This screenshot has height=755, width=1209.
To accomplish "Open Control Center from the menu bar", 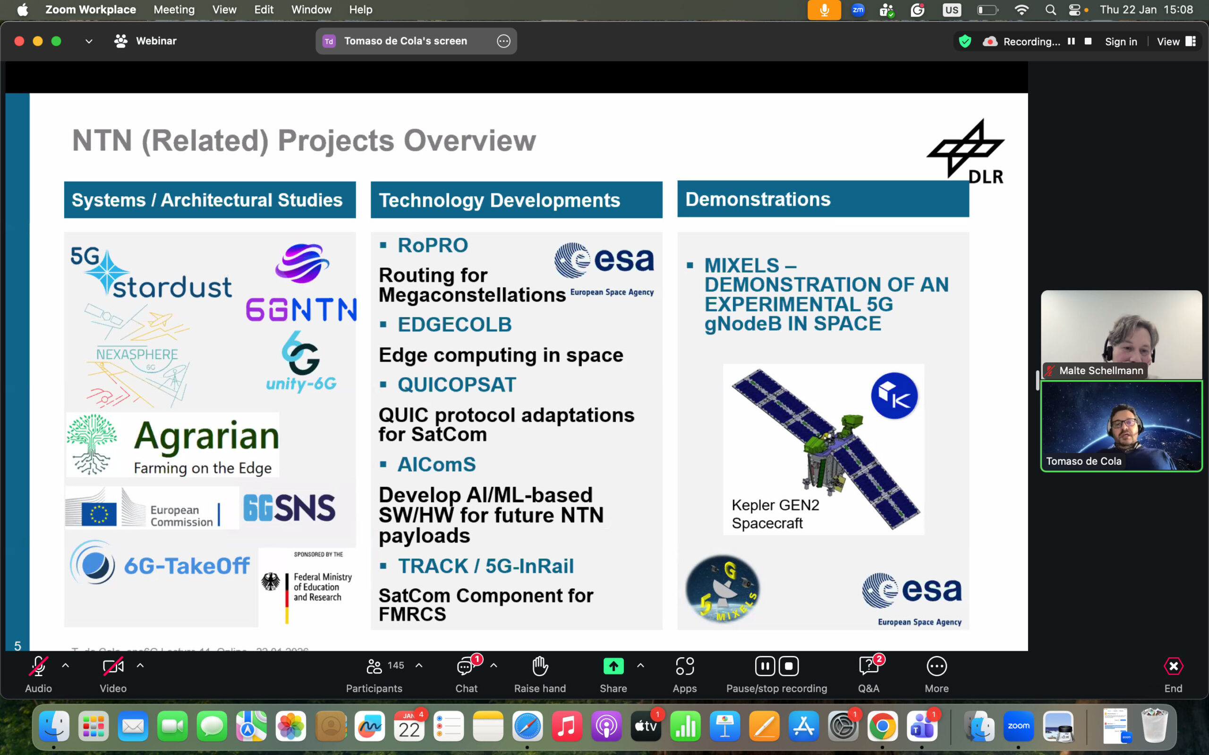I will 1074,9.
